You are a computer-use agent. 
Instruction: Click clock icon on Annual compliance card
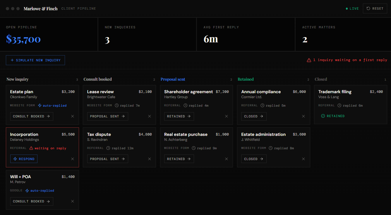[263, 105]
